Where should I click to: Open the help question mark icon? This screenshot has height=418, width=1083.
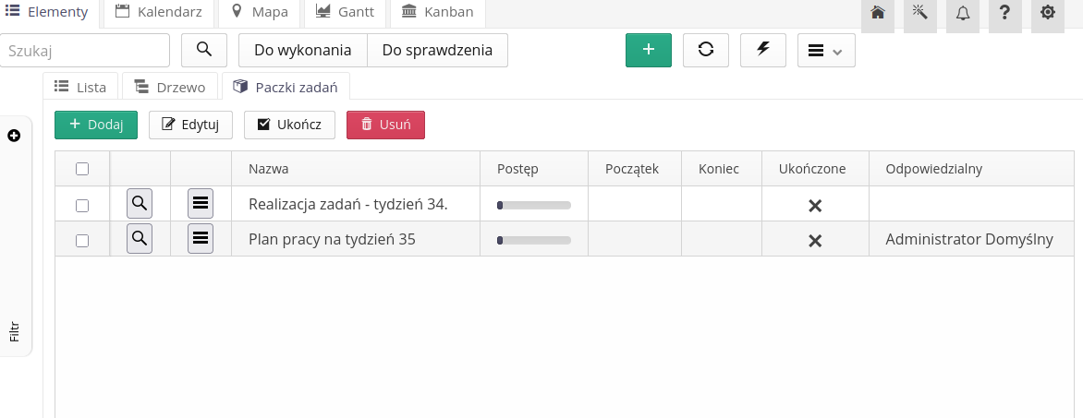click(x=1004, y=13)
